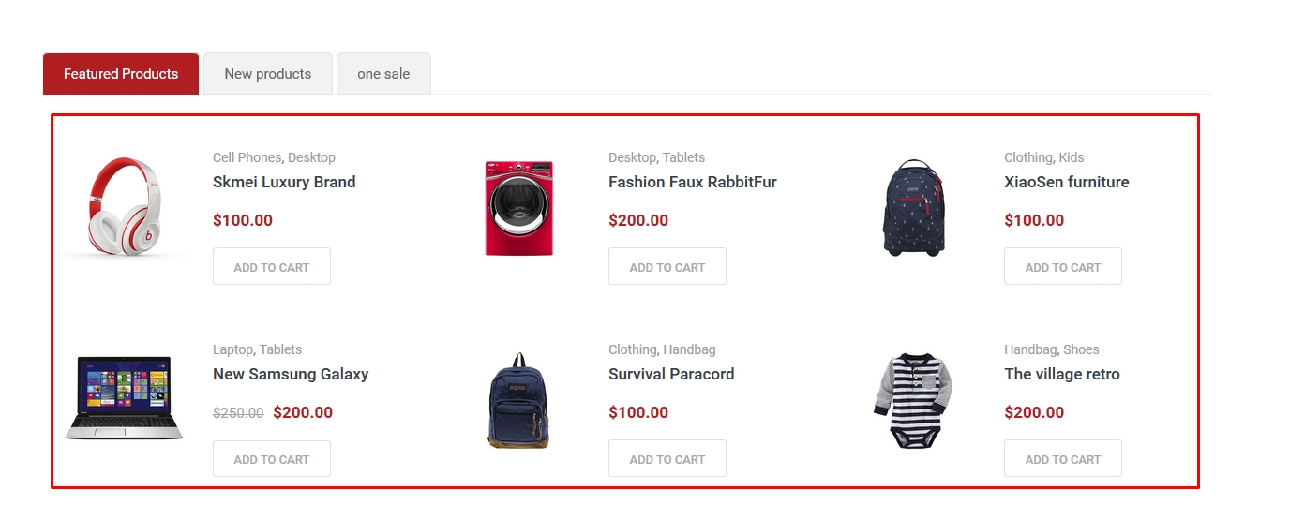Screen dimensions: 1305x520
Task: Add XiaoSen furniture to cart
Action: [1063, 267]
